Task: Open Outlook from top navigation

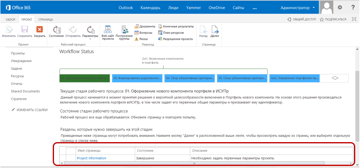Action: coord(126,7)
